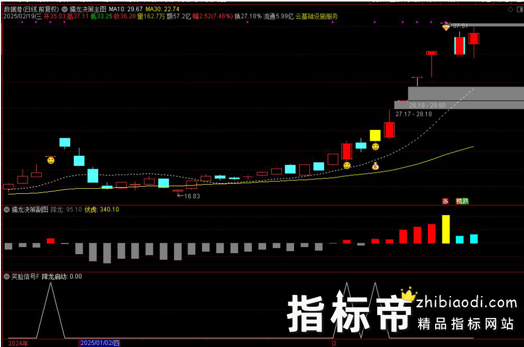Click the square window icon at top-right corner
524x347 pixels.
520,9
